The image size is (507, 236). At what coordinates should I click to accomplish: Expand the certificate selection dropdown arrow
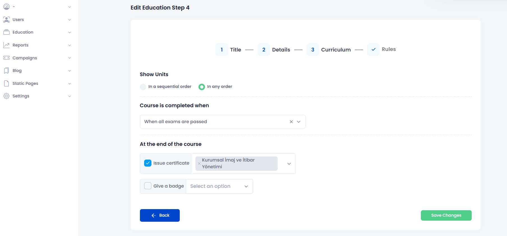tap(289, 164)
